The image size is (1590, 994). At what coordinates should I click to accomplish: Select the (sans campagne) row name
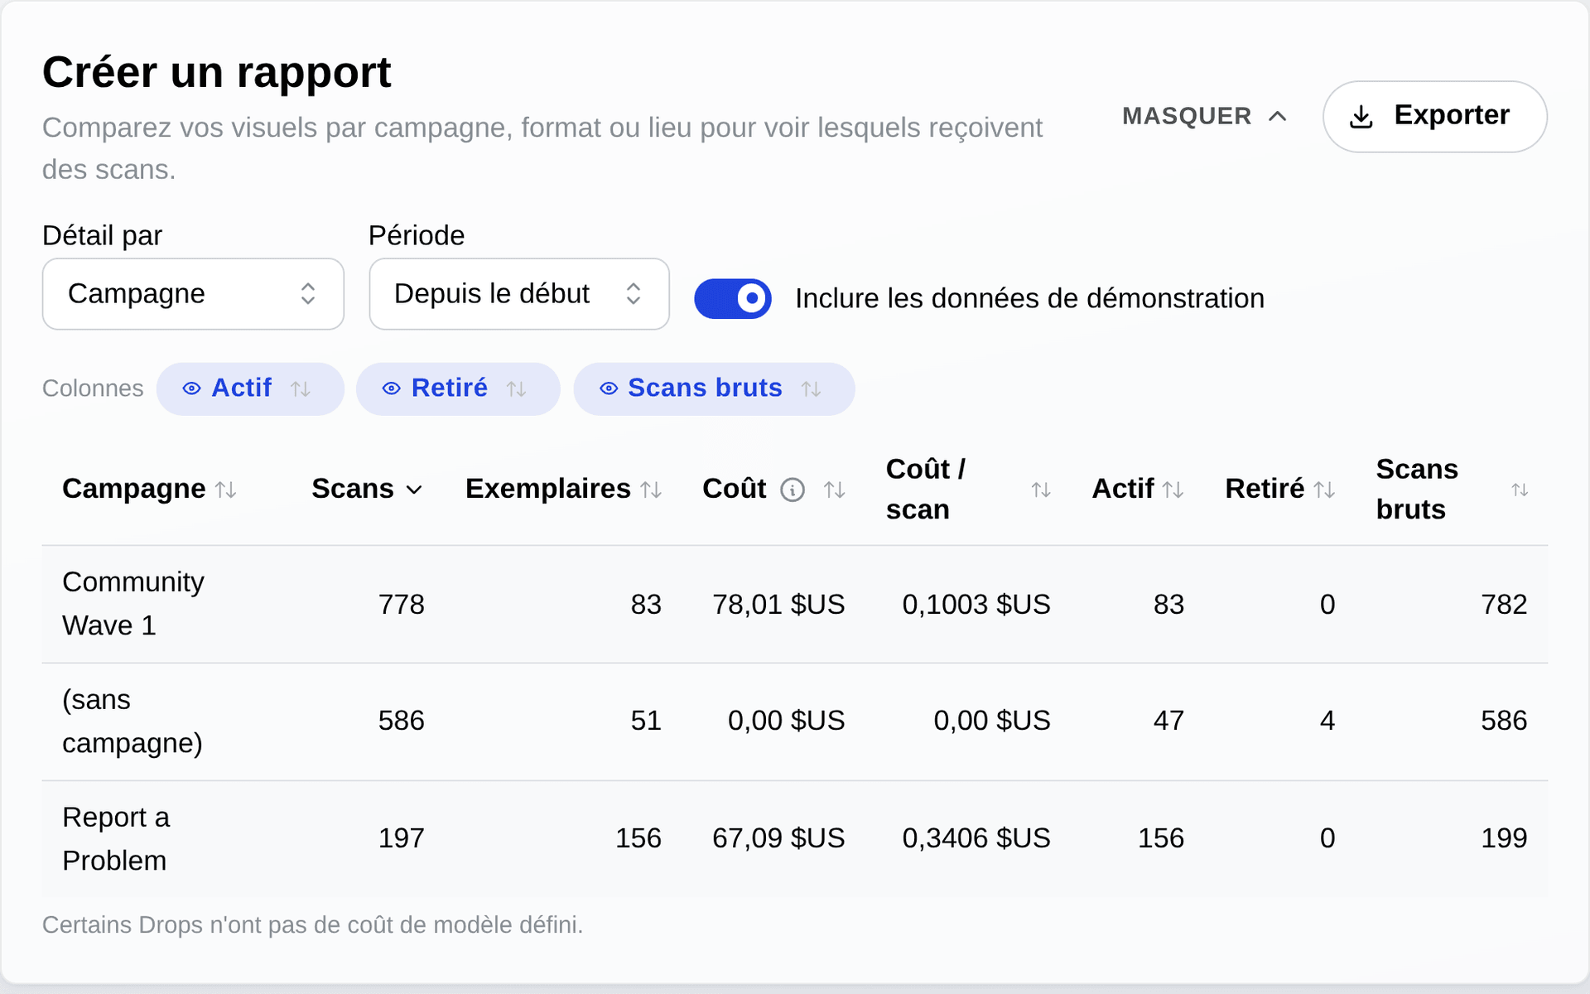coord(132,721)
